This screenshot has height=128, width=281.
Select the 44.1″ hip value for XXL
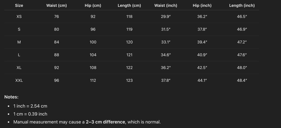coord(202,80)
